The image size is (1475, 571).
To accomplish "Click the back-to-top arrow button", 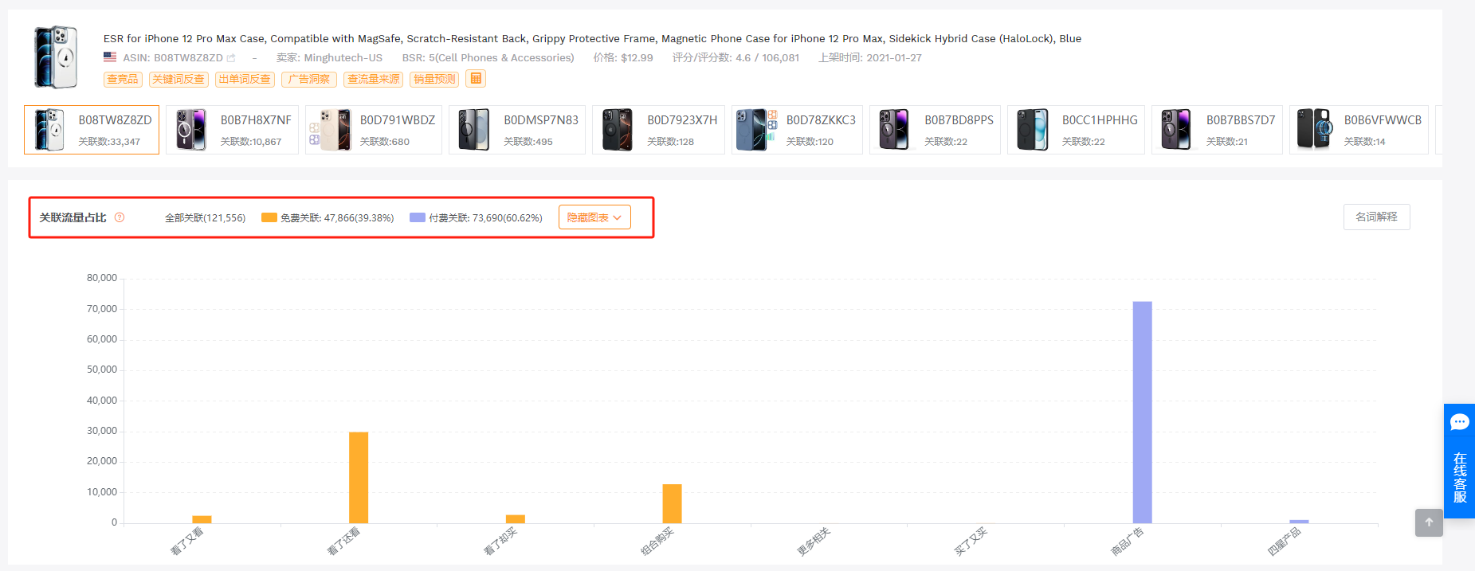I will coord(1429,522).
